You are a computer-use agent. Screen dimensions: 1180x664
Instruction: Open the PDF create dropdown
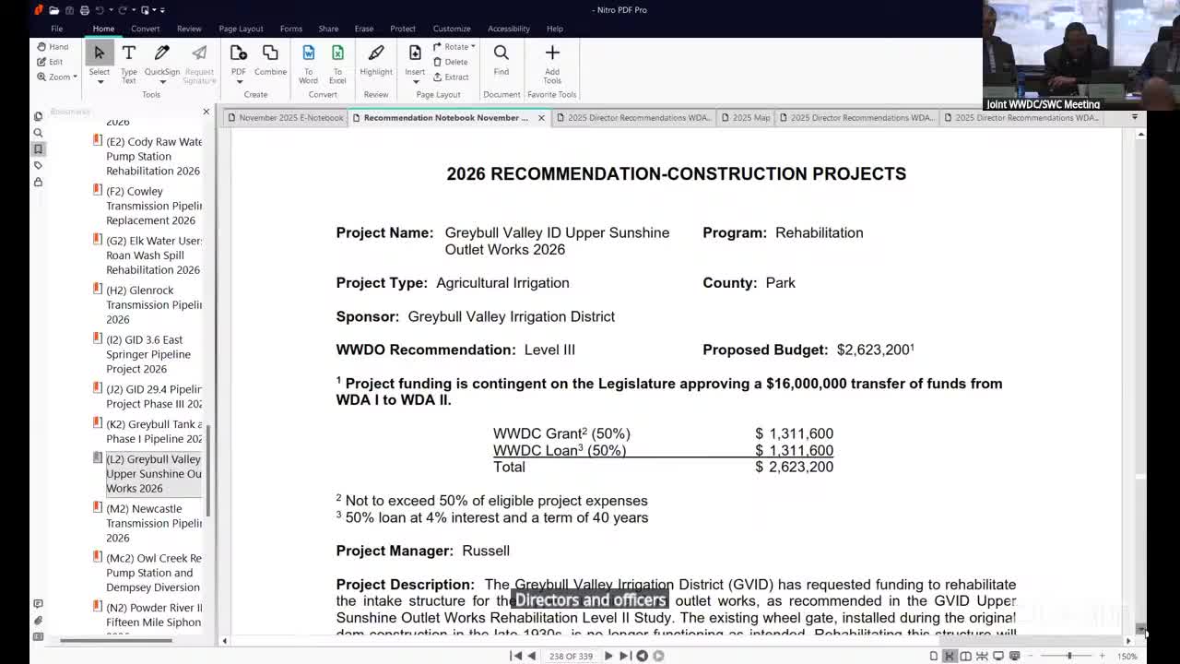tap(239, 81)
